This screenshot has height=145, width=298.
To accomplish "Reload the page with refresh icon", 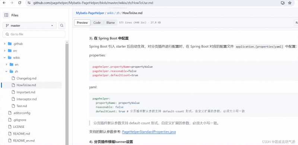I will (20, 3).
